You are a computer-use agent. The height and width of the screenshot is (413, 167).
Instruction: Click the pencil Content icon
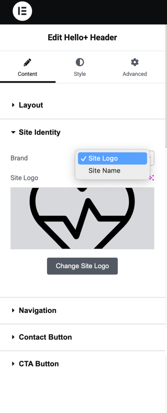[27, 63]
